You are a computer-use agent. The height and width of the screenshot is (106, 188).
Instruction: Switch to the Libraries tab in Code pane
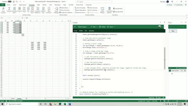point(91,31)
